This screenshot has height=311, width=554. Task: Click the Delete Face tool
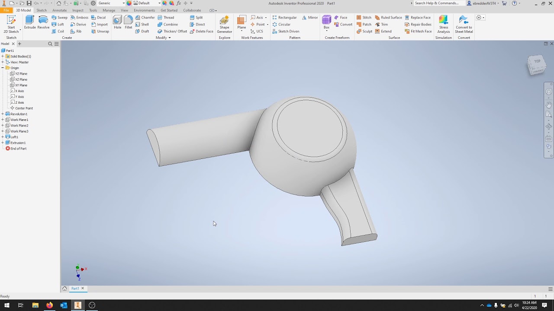[x=202, y=32]
